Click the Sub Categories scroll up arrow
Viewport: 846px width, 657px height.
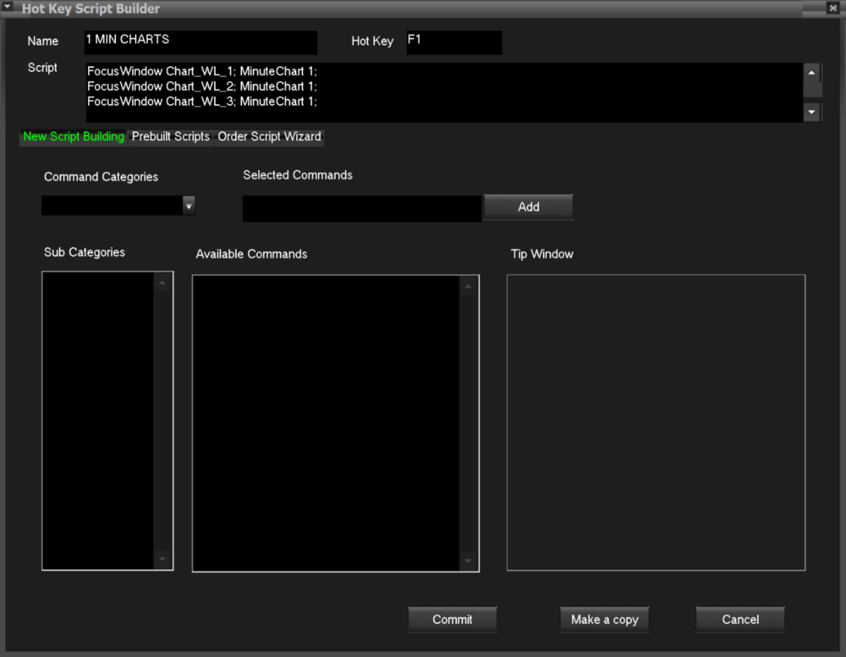(162, 283)
